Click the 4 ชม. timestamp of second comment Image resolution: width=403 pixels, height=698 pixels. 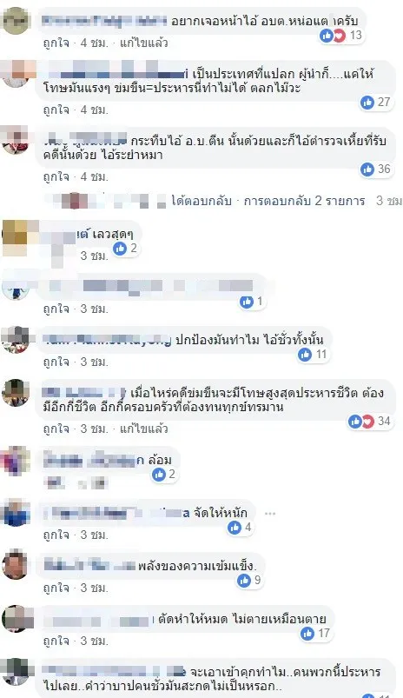pyautogui.click(x=95, y=110)
